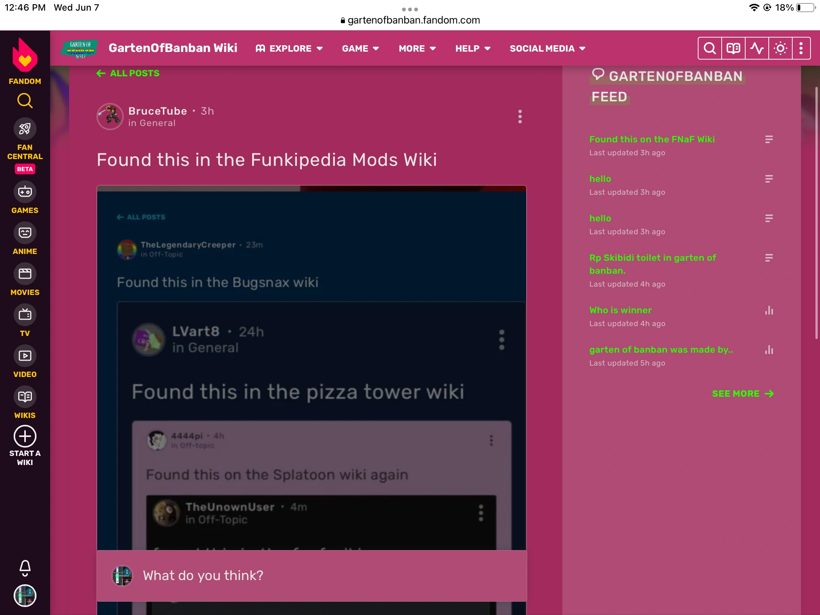Toggle light/dark theme sun icon
This screenshot has width=820, height=615.
(x=780, y=48)
